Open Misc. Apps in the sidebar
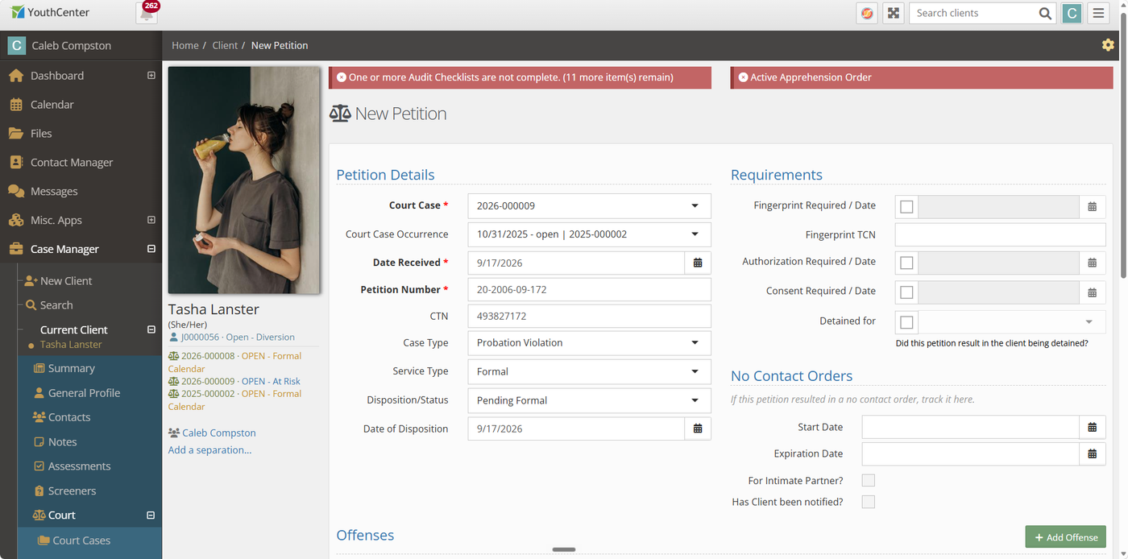The width and height of the screenshot is (1128, 559). pos(56,220)
